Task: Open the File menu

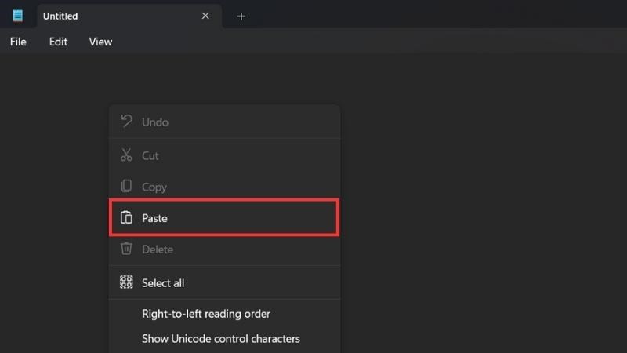Action: point(18,42)
